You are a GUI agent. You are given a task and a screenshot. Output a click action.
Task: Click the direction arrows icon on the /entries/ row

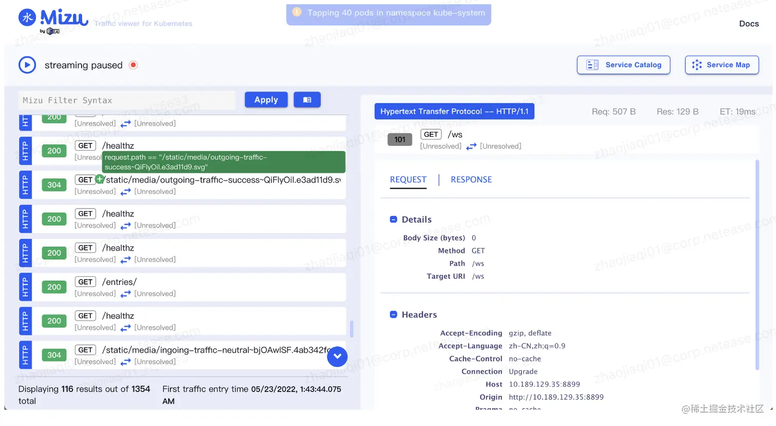coord(125,294)
